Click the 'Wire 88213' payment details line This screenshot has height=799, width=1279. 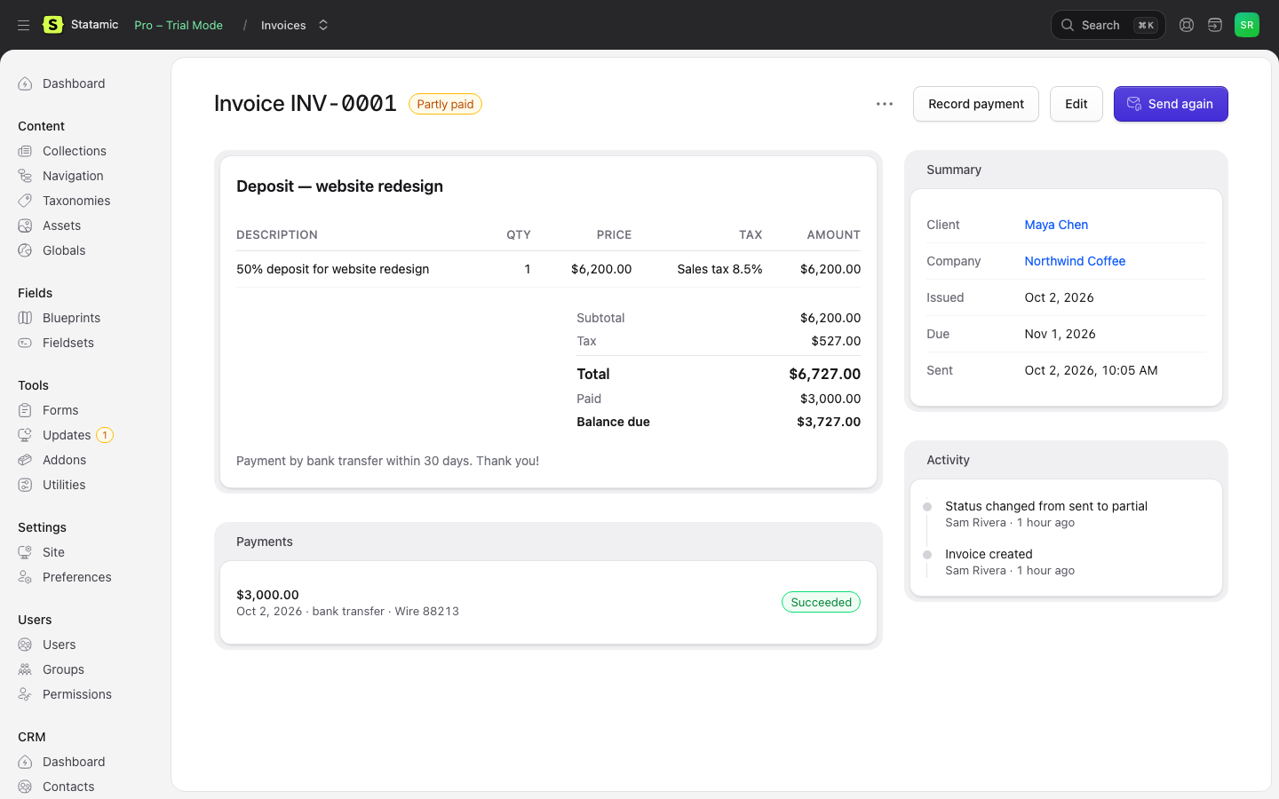[347, 612]
